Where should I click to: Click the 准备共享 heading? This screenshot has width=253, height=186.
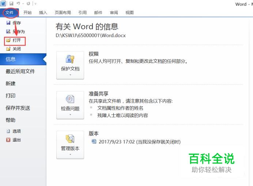[98, 94]
